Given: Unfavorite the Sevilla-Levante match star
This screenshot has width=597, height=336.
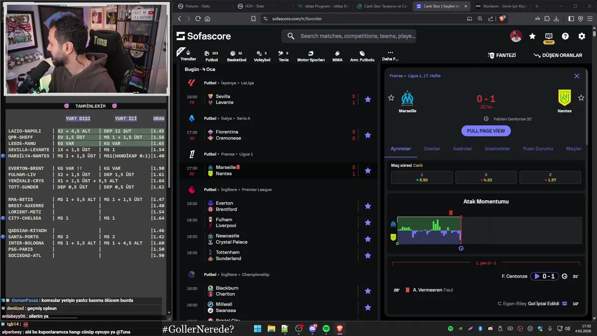Looking at the screenshot, I should coord(368,99).
